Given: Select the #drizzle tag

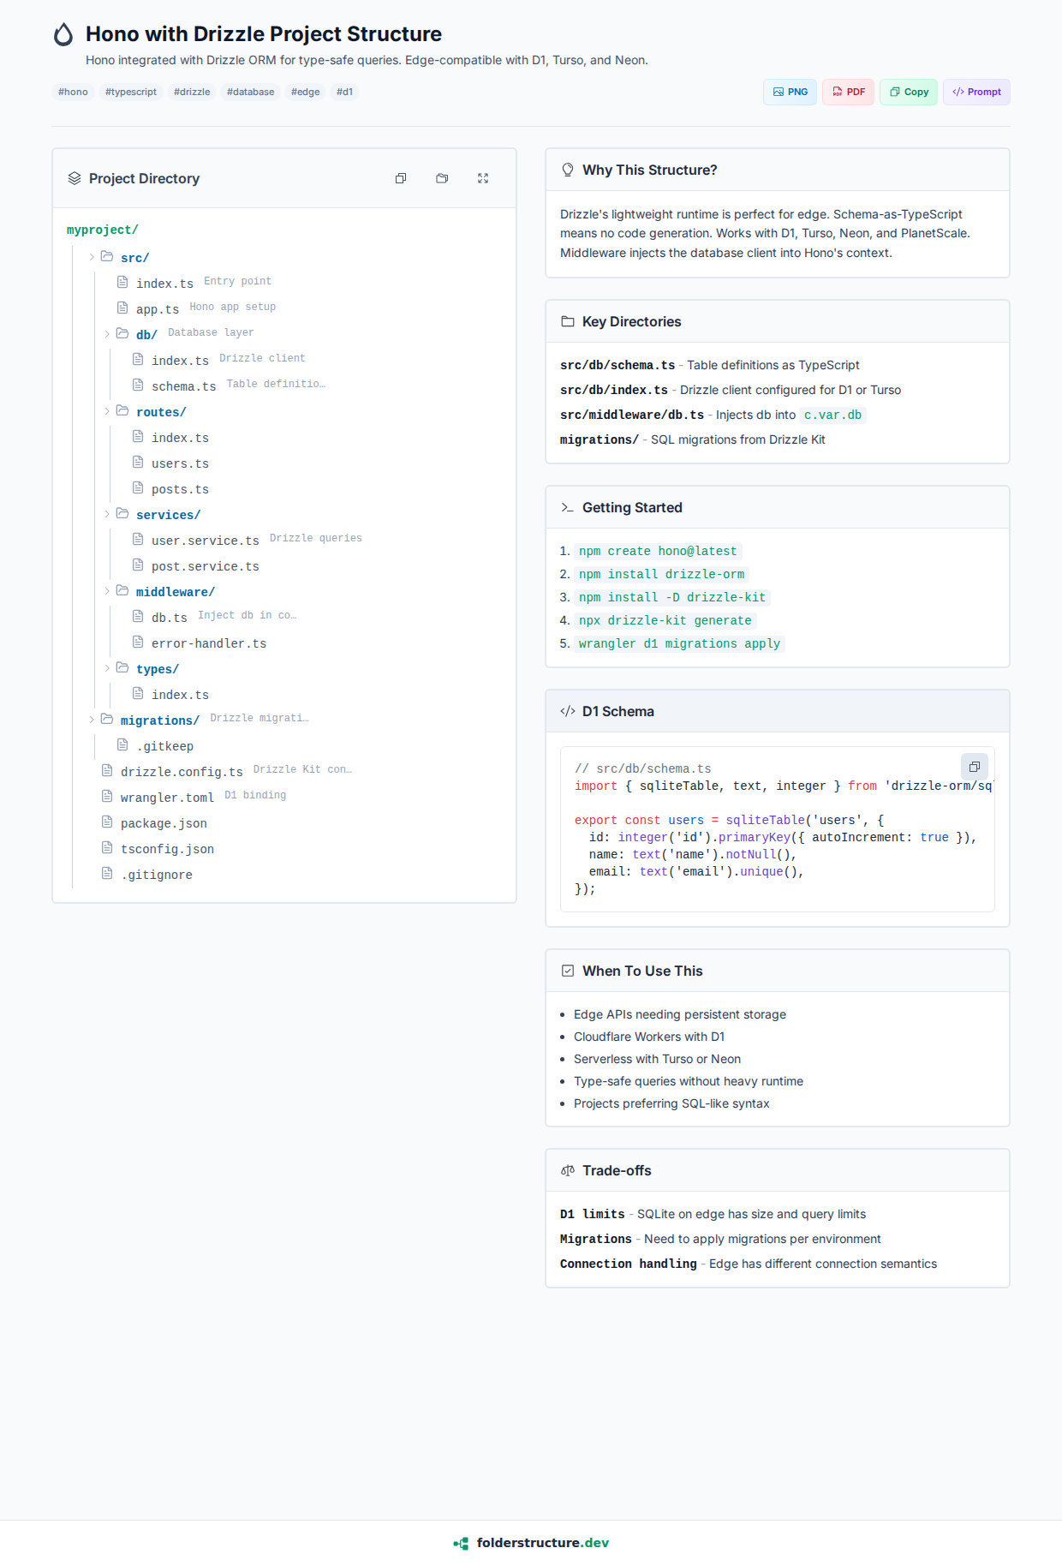Looking at the screenshot, I should point(192,92).
